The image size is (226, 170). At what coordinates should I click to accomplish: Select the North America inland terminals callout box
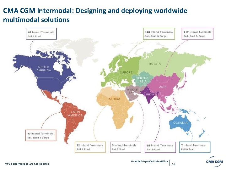pyautogui.click(x=41, y=34)
